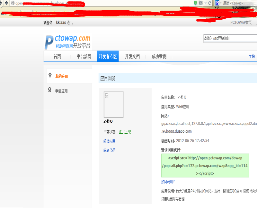This screenshot has width=257, height=208.
Task: Click the green default script code box
Action: tap(205, 165)
